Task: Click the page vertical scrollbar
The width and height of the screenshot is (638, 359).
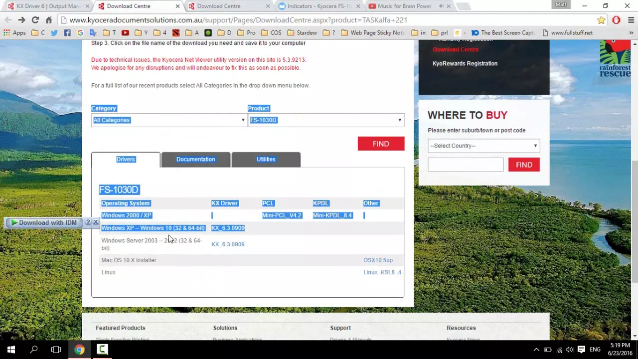Action: [635, 222]
